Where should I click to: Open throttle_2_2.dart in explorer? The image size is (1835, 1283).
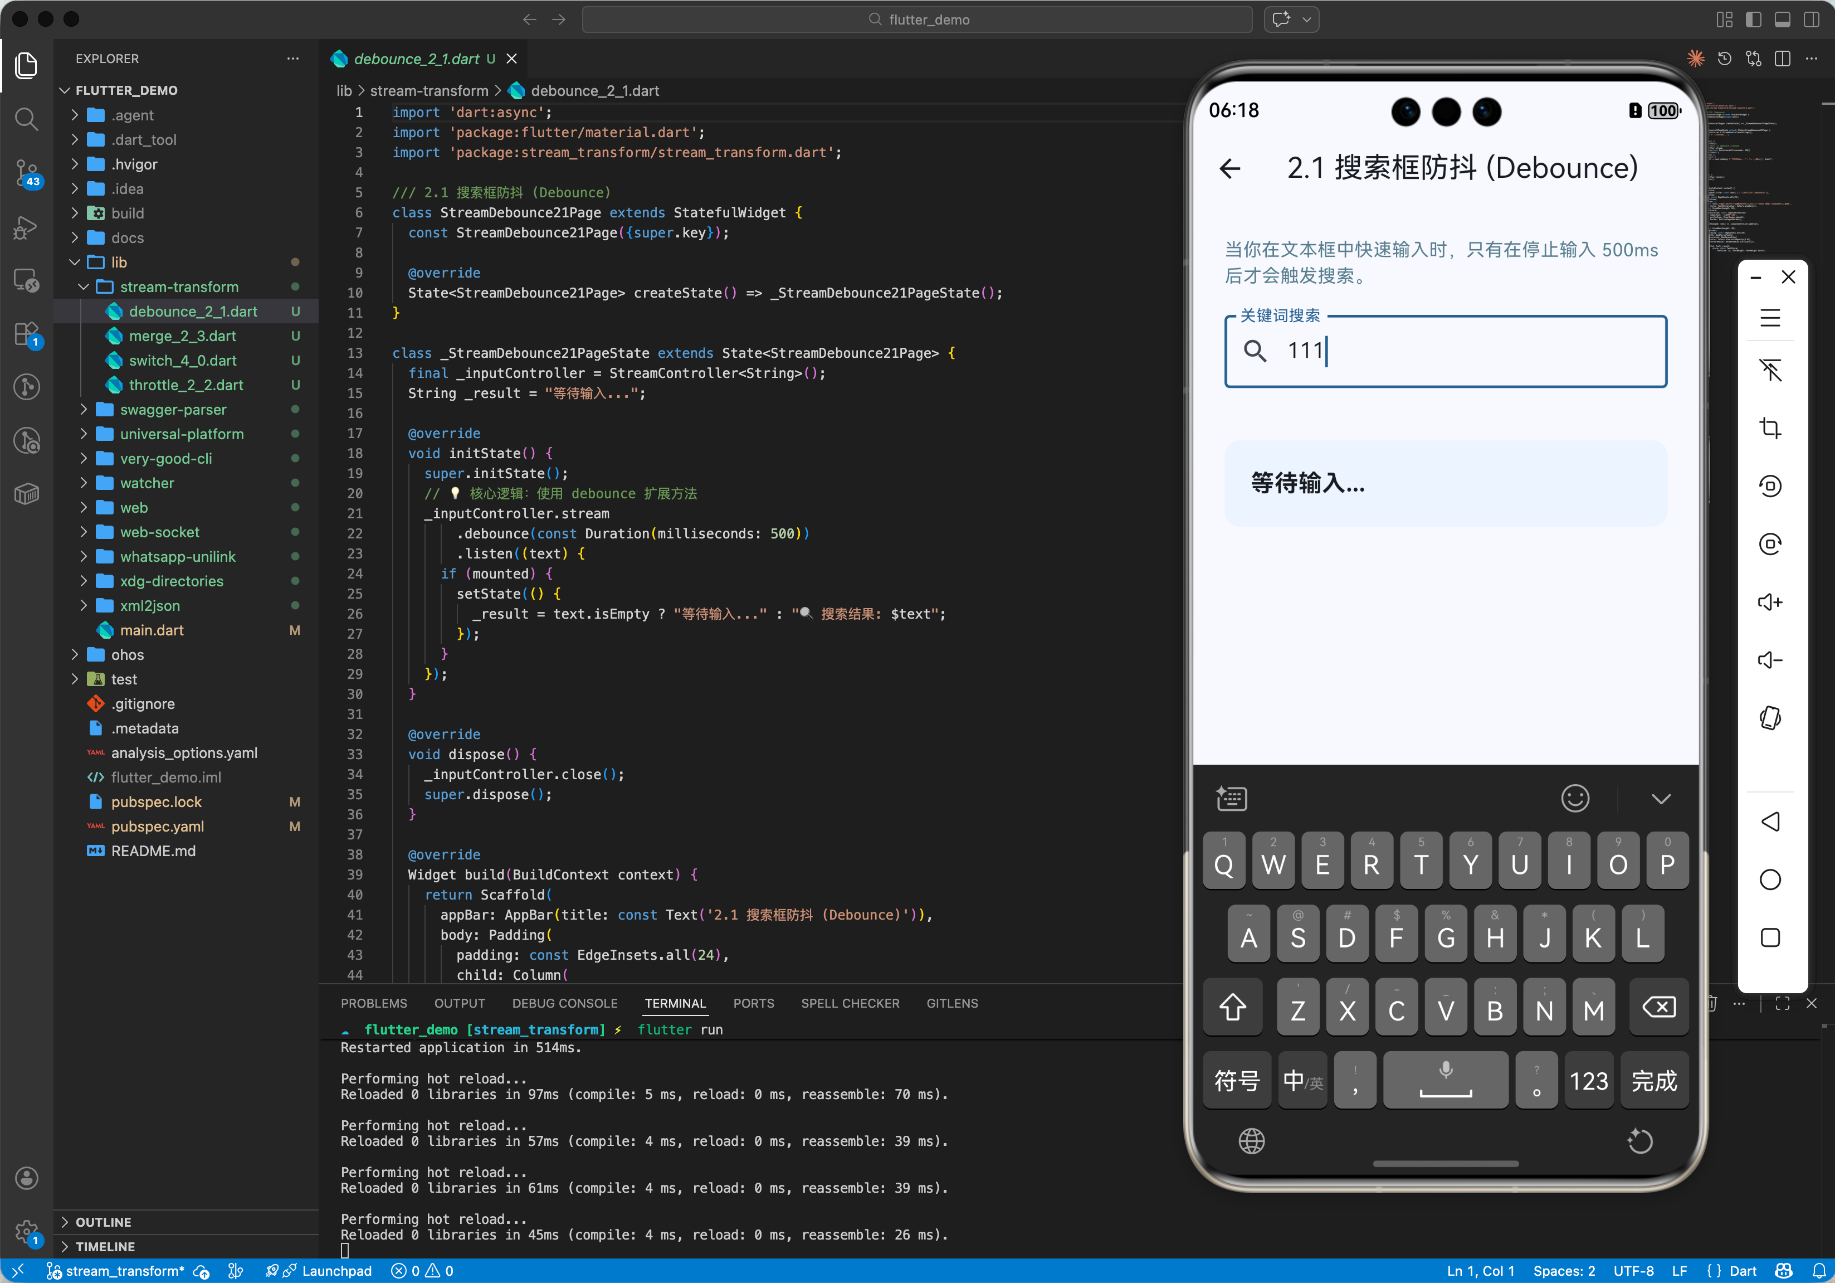point(186,385)
